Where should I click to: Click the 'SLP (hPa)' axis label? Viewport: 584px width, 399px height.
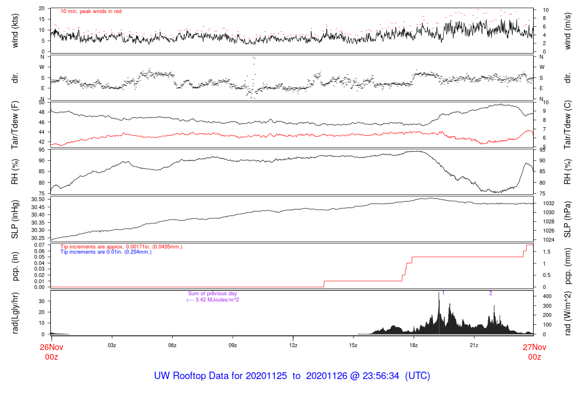[x=567, y=219]
